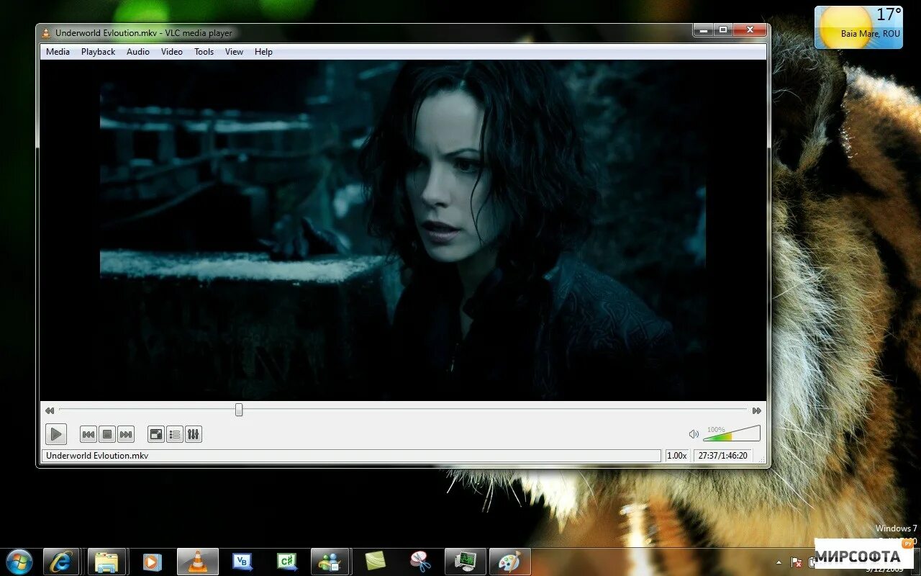This screenshot has height=576, width=921.
Task: Start playback with the Play button
Action: (x=55, y=434)
